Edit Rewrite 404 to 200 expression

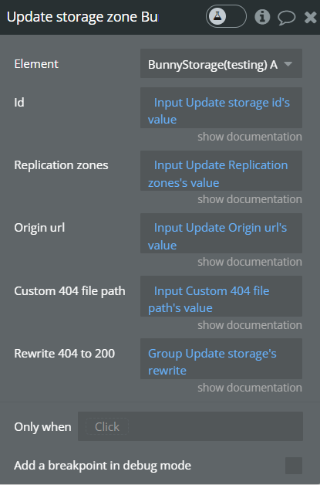(x=221, y=359)
